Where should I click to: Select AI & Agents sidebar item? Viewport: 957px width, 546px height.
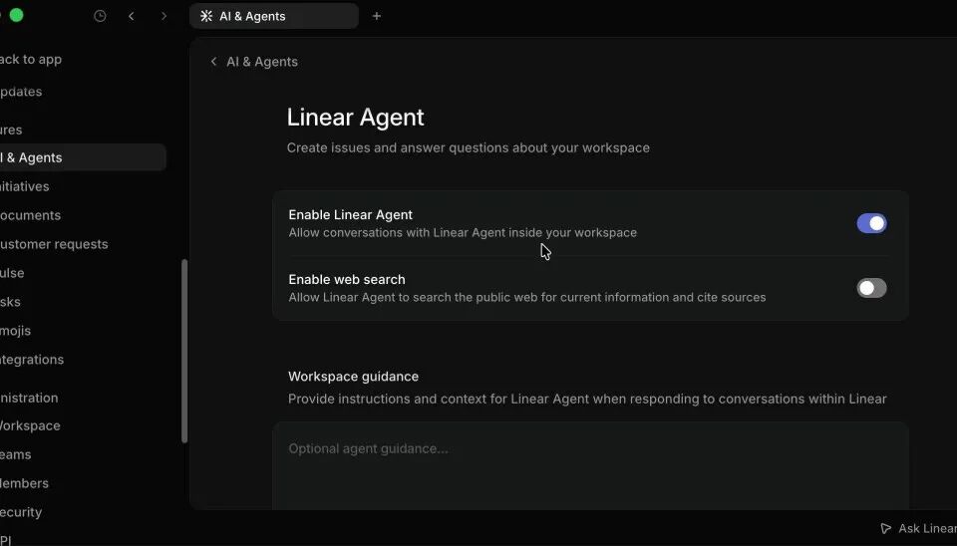pyautogui.click(x=83, y=157)
